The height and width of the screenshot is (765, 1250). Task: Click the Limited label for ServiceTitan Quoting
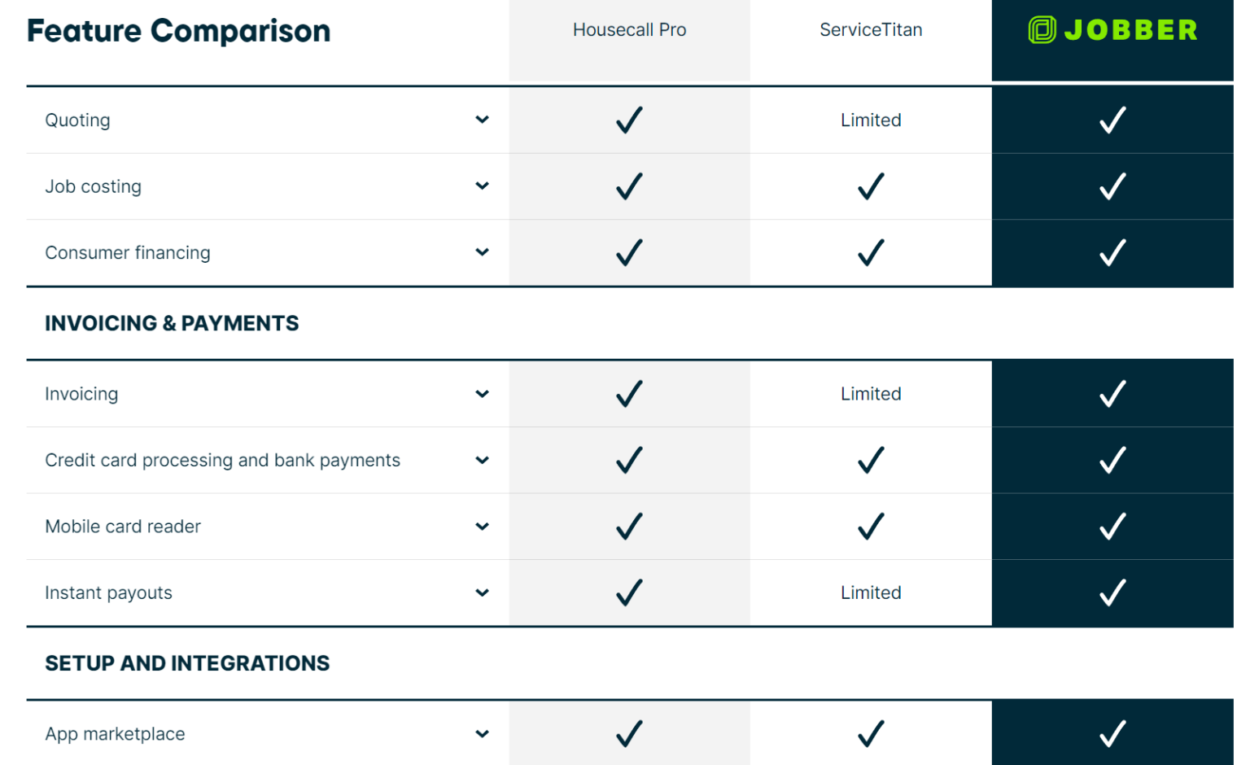870,120
